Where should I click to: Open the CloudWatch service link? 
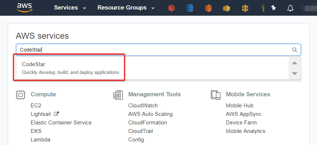pyautogui.click(x=143, y=106)
